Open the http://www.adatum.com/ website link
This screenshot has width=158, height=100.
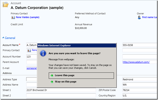point(136,62)
